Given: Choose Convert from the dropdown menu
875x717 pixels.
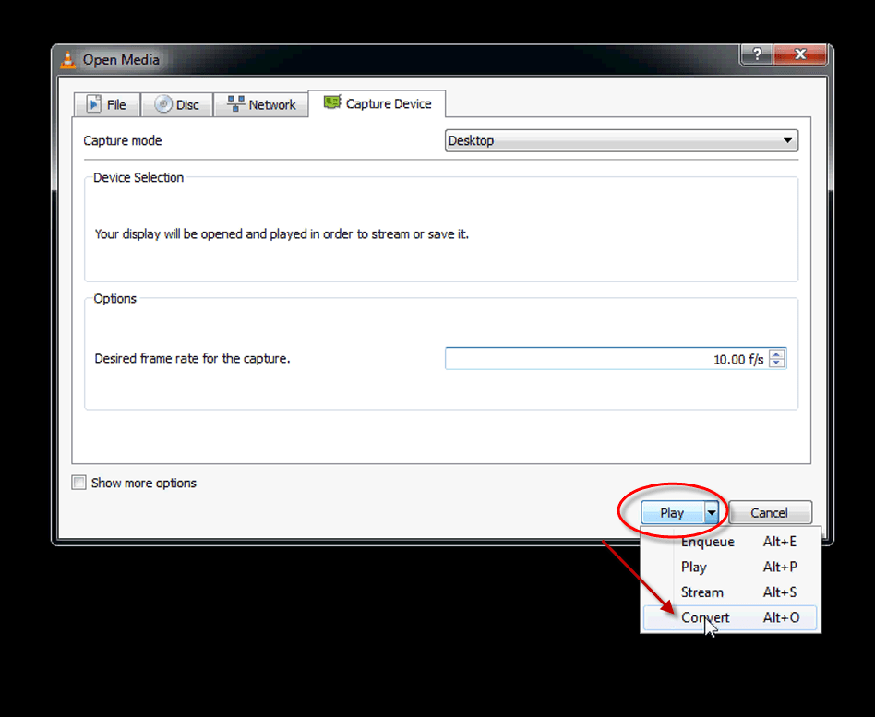Looking at the screenshot, I should [x=730, y=617].
